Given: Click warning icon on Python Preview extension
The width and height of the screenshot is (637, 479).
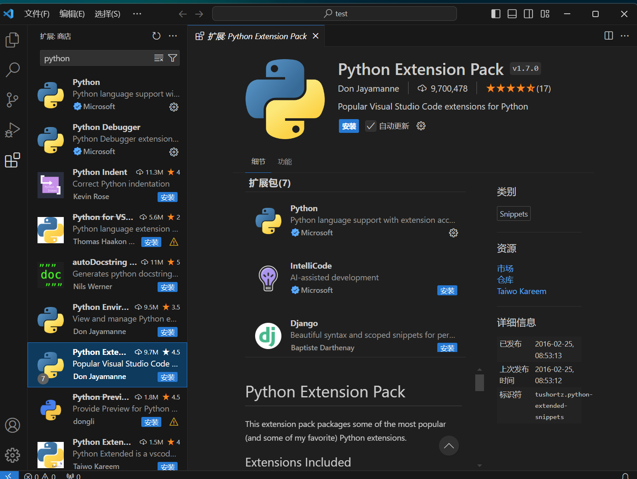Looking at the screenshot, I should (x=174, y=422).
